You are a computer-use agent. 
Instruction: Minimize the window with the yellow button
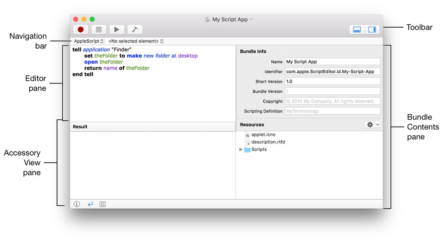click(x=84, y=19)
